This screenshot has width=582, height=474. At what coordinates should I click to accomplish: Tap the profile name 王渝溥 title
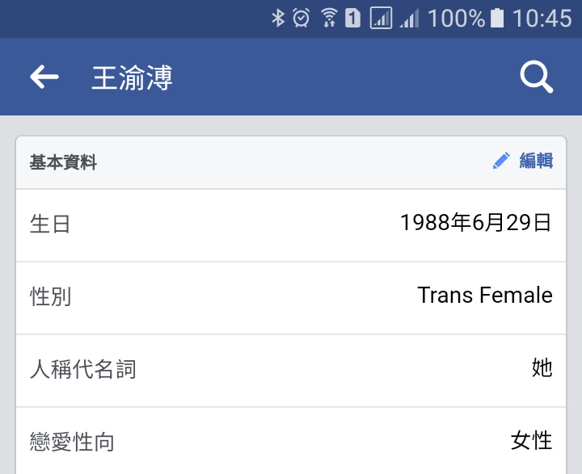(132, 78)
